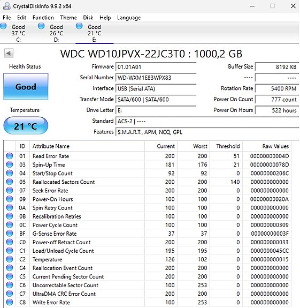Select the G-Sense Error Rate attribute name
The width and height of the screenshot is (300, 308).
tap(55, 234)
